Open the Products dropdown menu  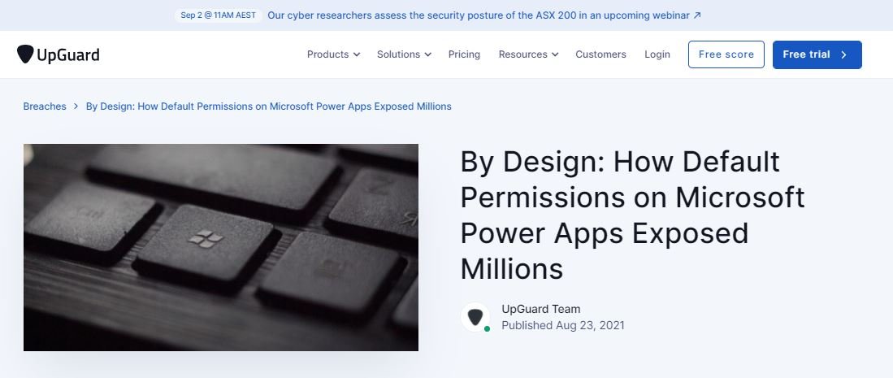pos(333,54)
